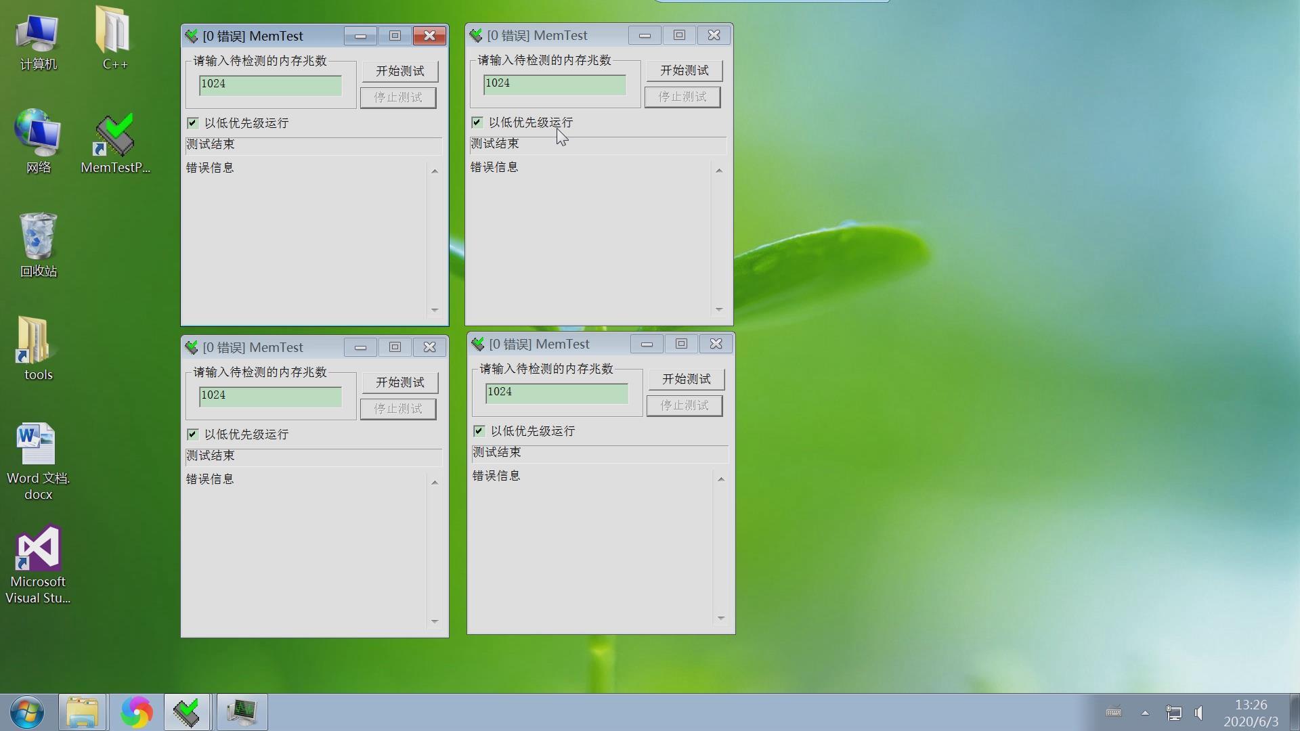1300x731 pixels.
Task: Click the volume icon in system tray
Action: [1198, 713]
